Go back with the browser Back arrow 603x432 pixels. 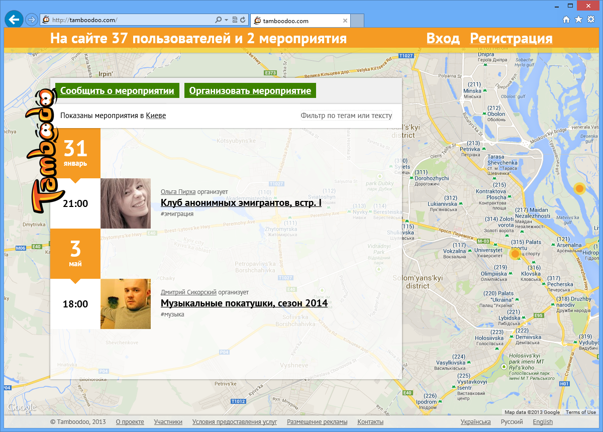pyautogui.click(x=14, y=20)
